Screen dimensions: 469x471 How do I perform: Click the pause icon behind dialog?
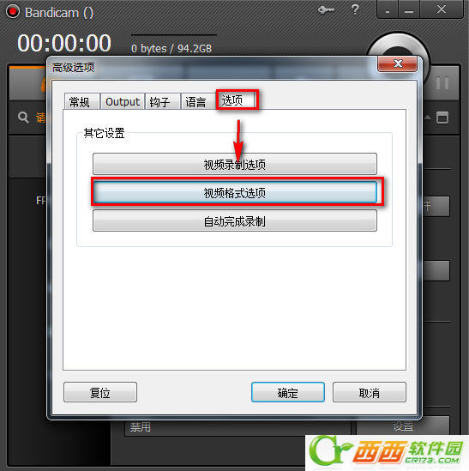tap(442, 83)
